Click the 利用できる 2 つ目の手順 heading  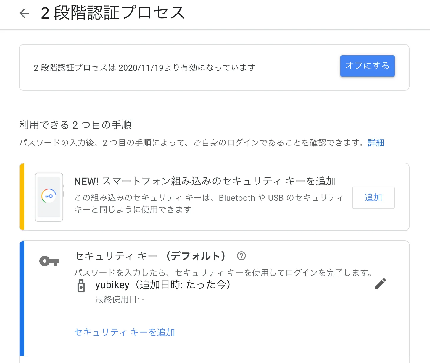coord(75,125)
